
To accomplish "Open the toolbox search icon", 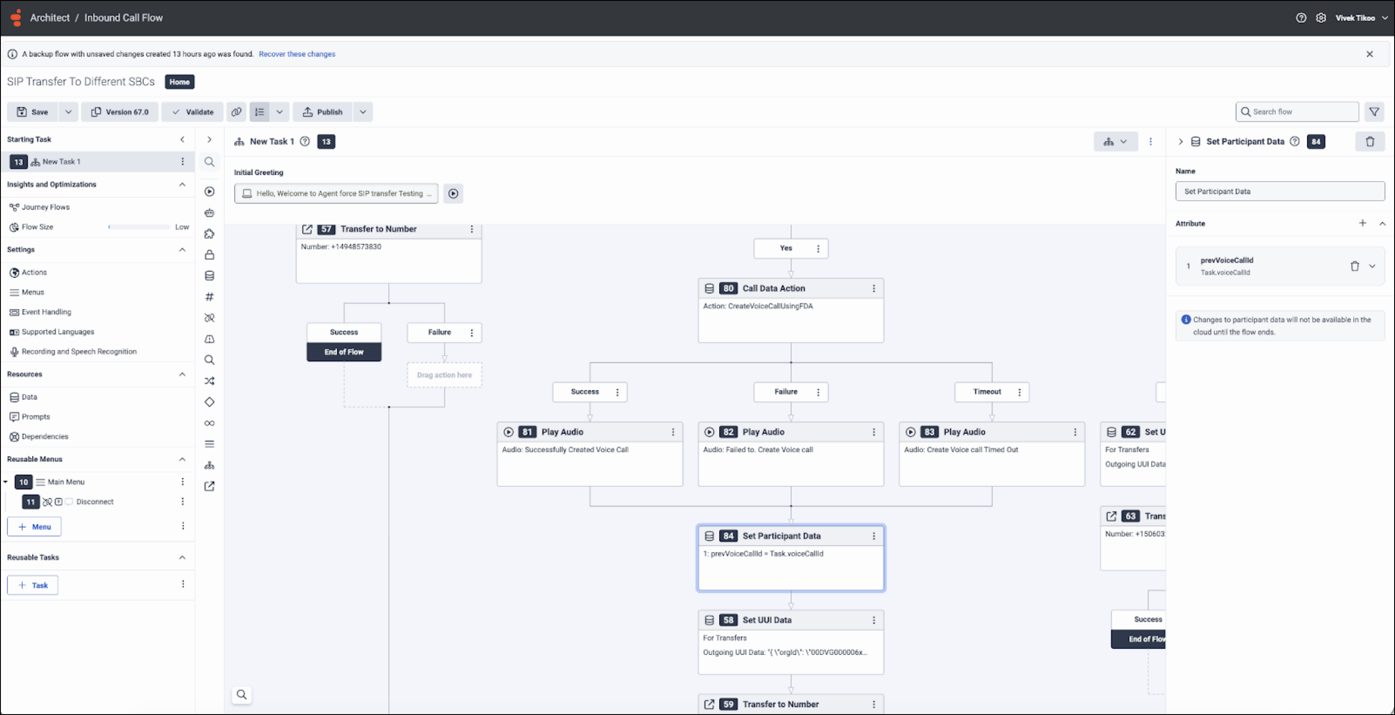I will (209, 162).
